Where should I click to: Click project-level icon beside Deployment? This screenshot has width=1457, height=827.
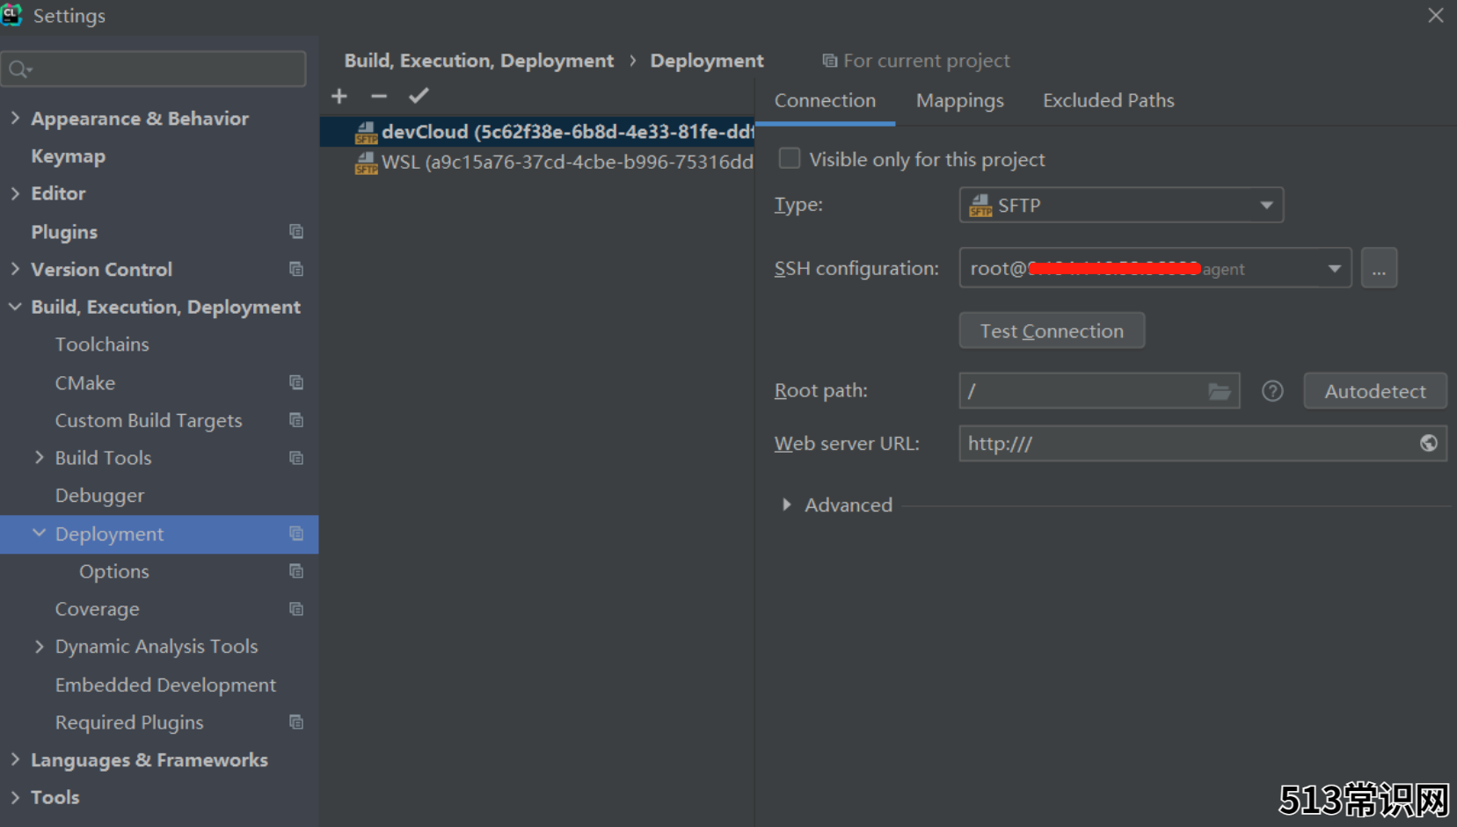(296, 533)
